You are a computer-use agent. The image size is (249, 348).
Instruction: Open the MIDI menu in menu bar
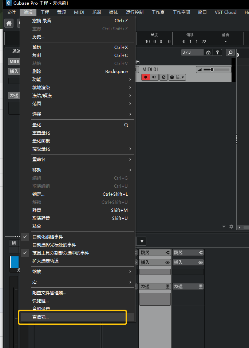tap(79, 12)
